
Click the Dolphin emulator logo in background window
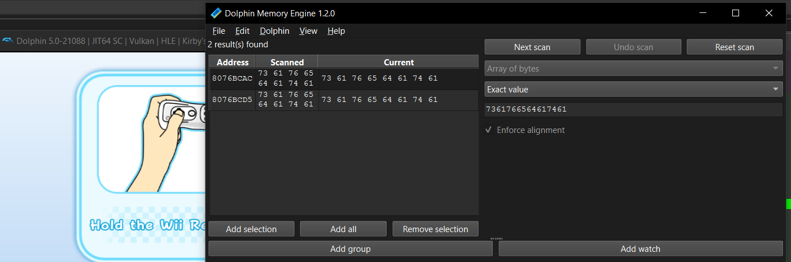(8, 41)
